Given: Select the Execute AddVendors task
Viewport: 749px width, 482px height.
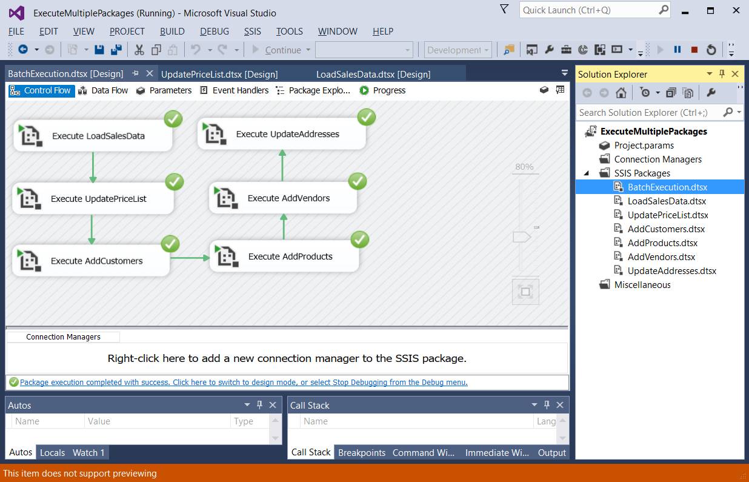Looking at the screenshot, I should (x=283, y=198).
